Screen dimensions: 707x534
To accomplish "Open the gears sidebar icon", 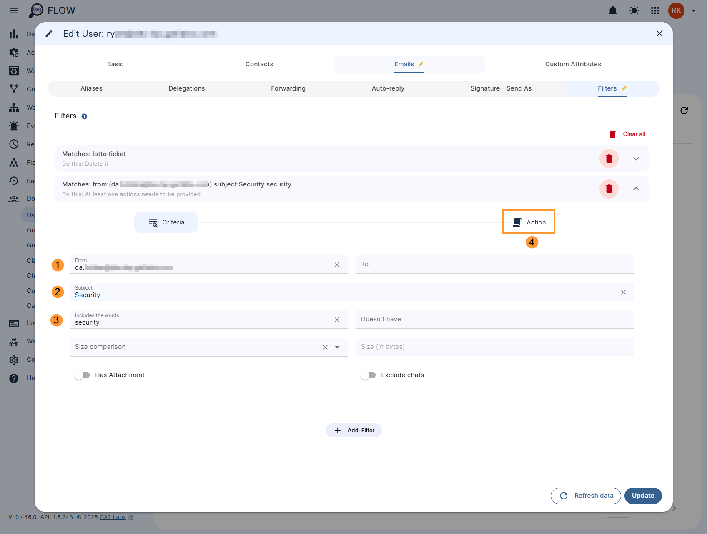I will point(14,52).
